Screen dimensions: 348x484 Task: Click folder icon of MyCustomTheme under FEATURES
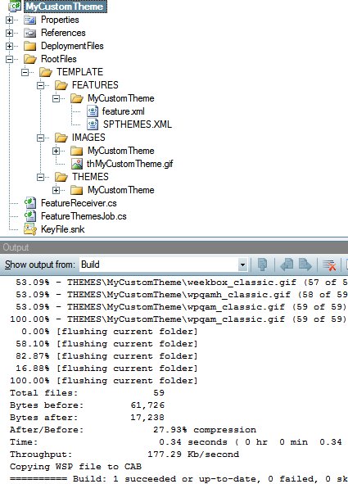(77, 98)
